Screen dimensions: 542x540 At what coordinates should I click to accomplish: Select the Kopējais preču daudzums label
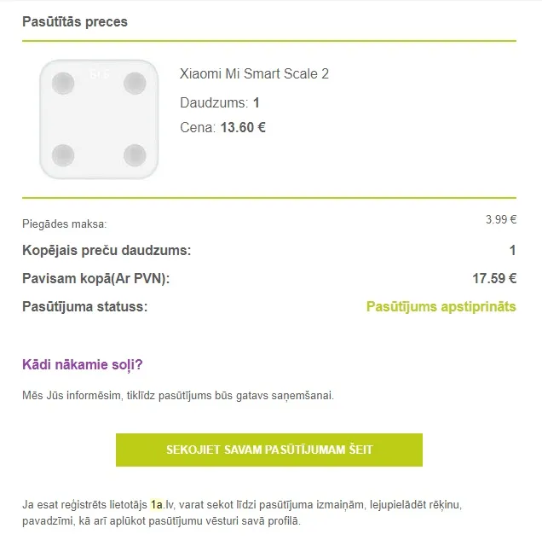point(107,250)
